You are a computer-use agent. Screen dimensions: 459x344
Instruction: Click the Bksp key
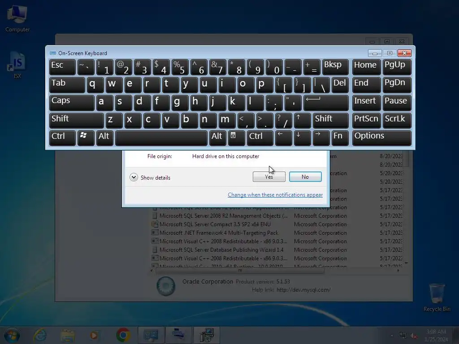335,67
